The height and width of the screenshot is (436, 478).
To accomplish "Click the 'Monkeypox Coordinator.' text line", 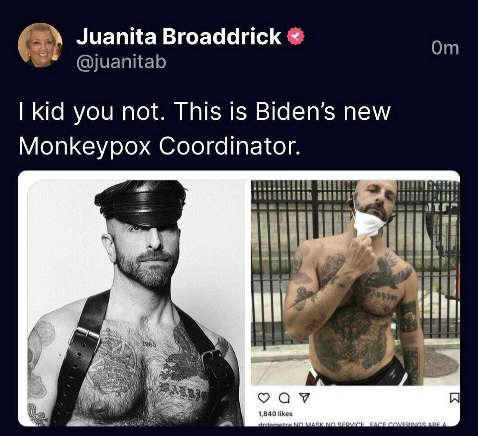I will (159, 146).
